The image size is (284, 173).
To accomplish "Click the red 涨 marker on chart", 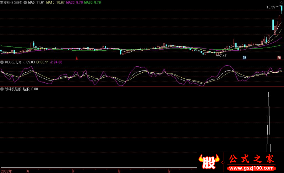I will (x=279, y=57).
